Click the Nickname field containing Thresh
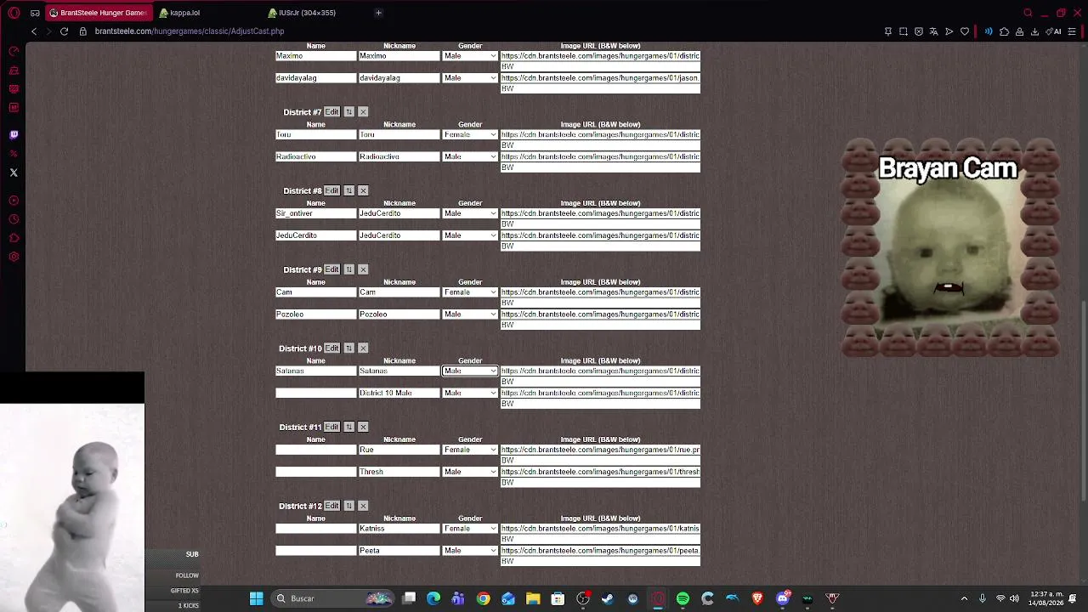Screen dimensions: 1088x612 [399, 472]
